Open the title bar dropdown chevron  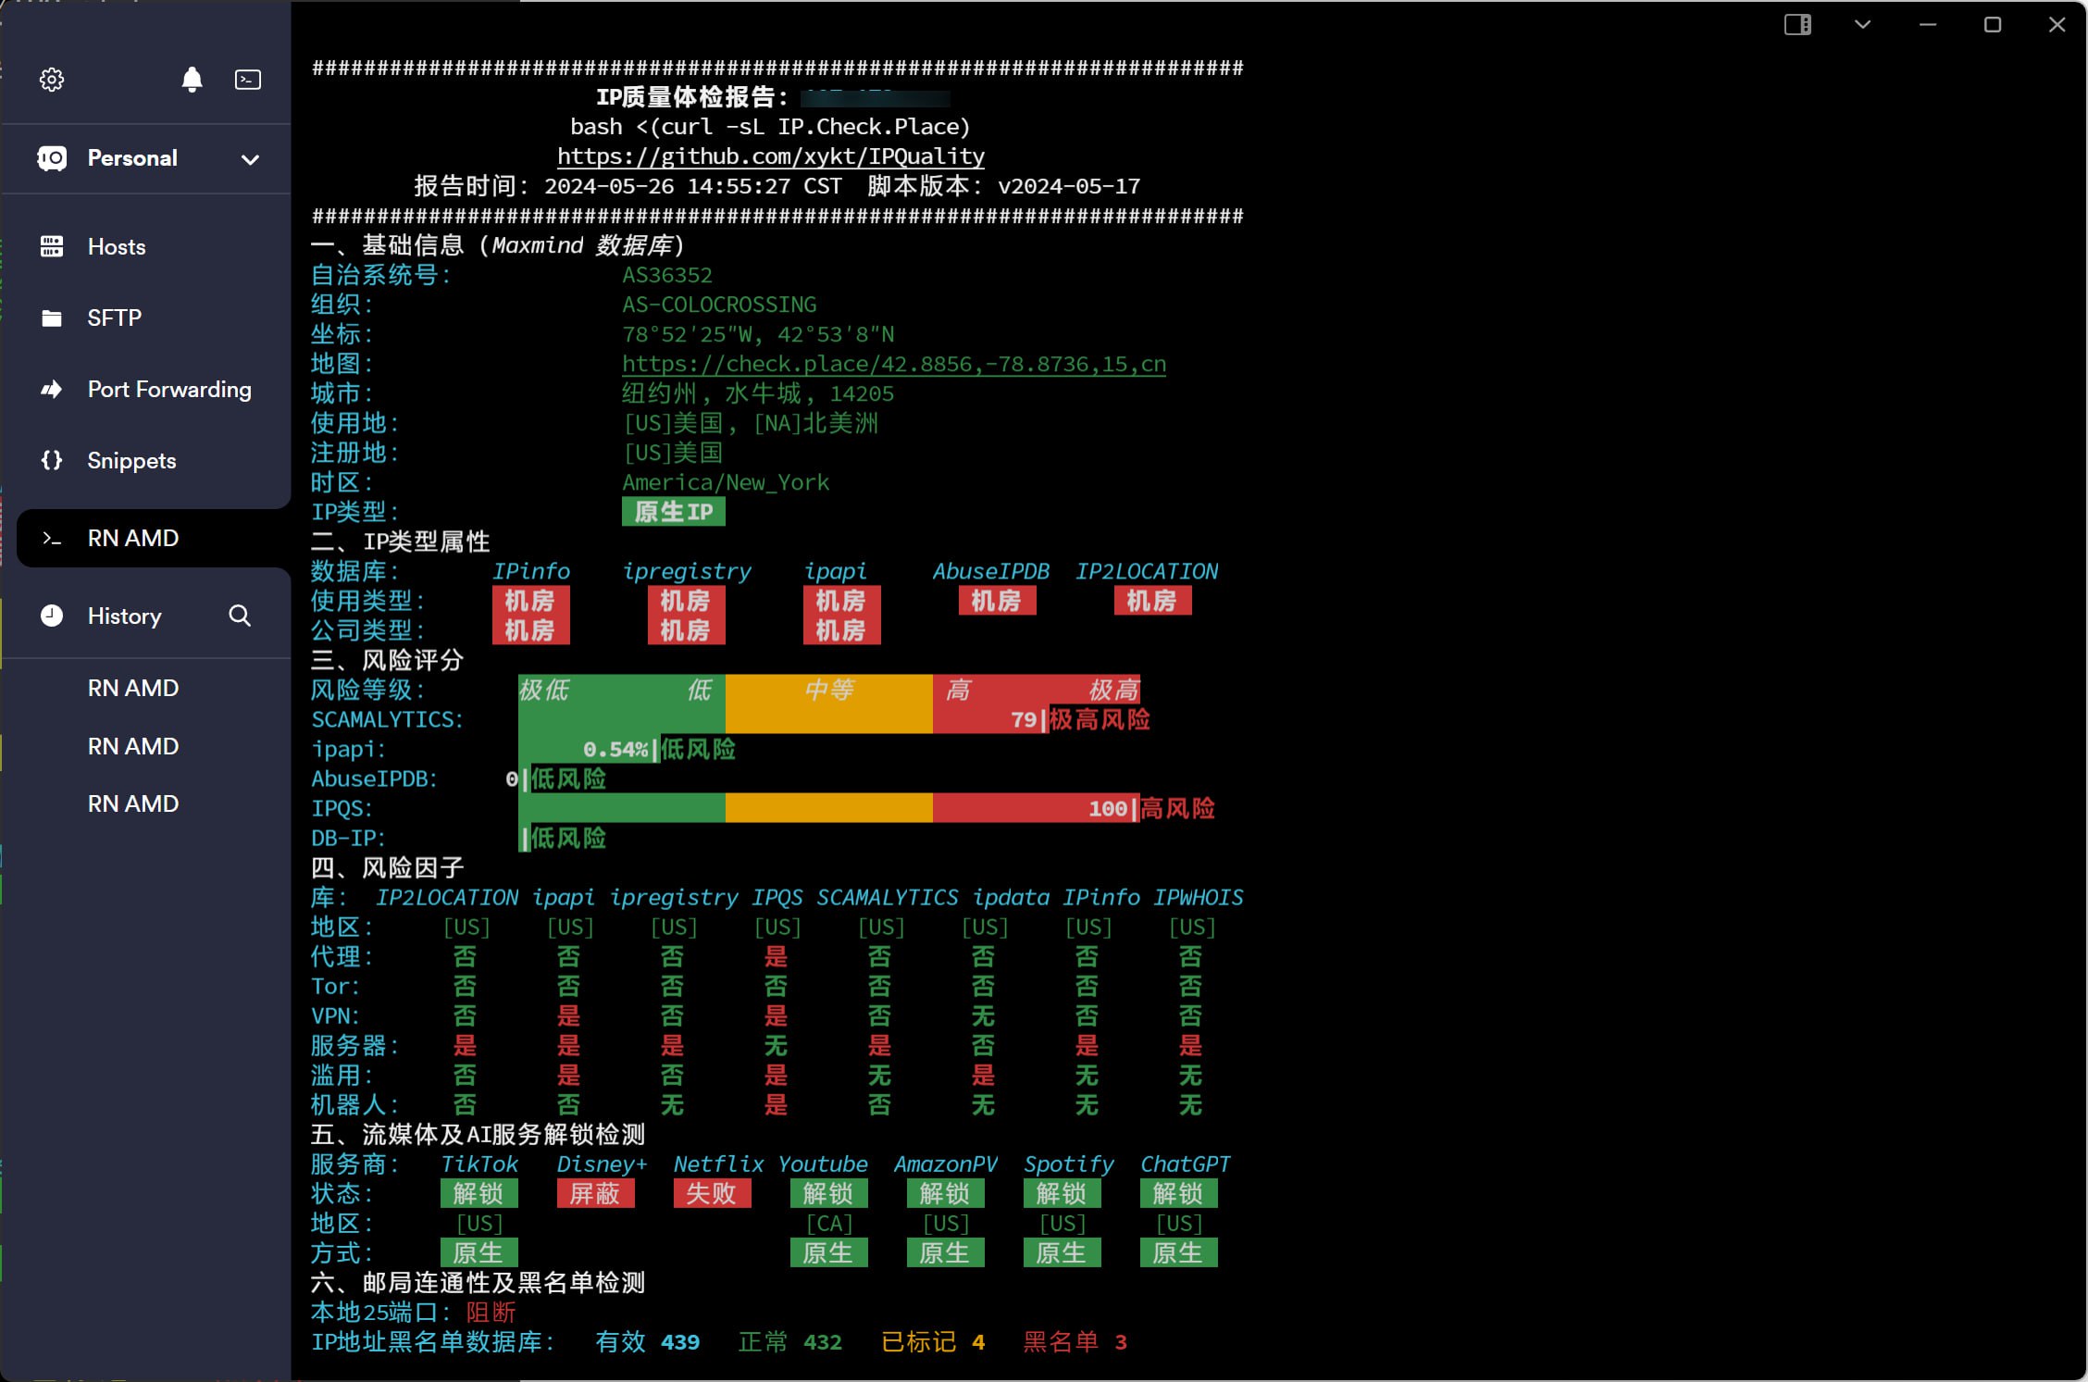coord(1863,25)
